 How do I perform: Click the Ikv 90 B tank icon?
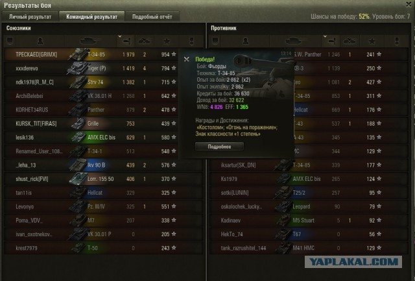[78, 165]
